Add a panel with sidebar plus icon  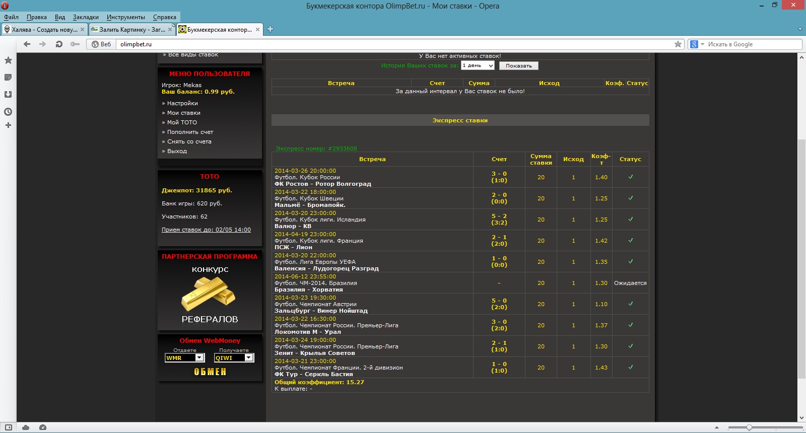coord(8,125)
